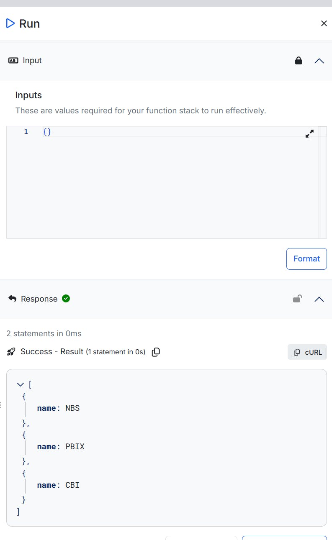Collapse the Input section chevron
The image size is (332, 540).
click(319, 61)
